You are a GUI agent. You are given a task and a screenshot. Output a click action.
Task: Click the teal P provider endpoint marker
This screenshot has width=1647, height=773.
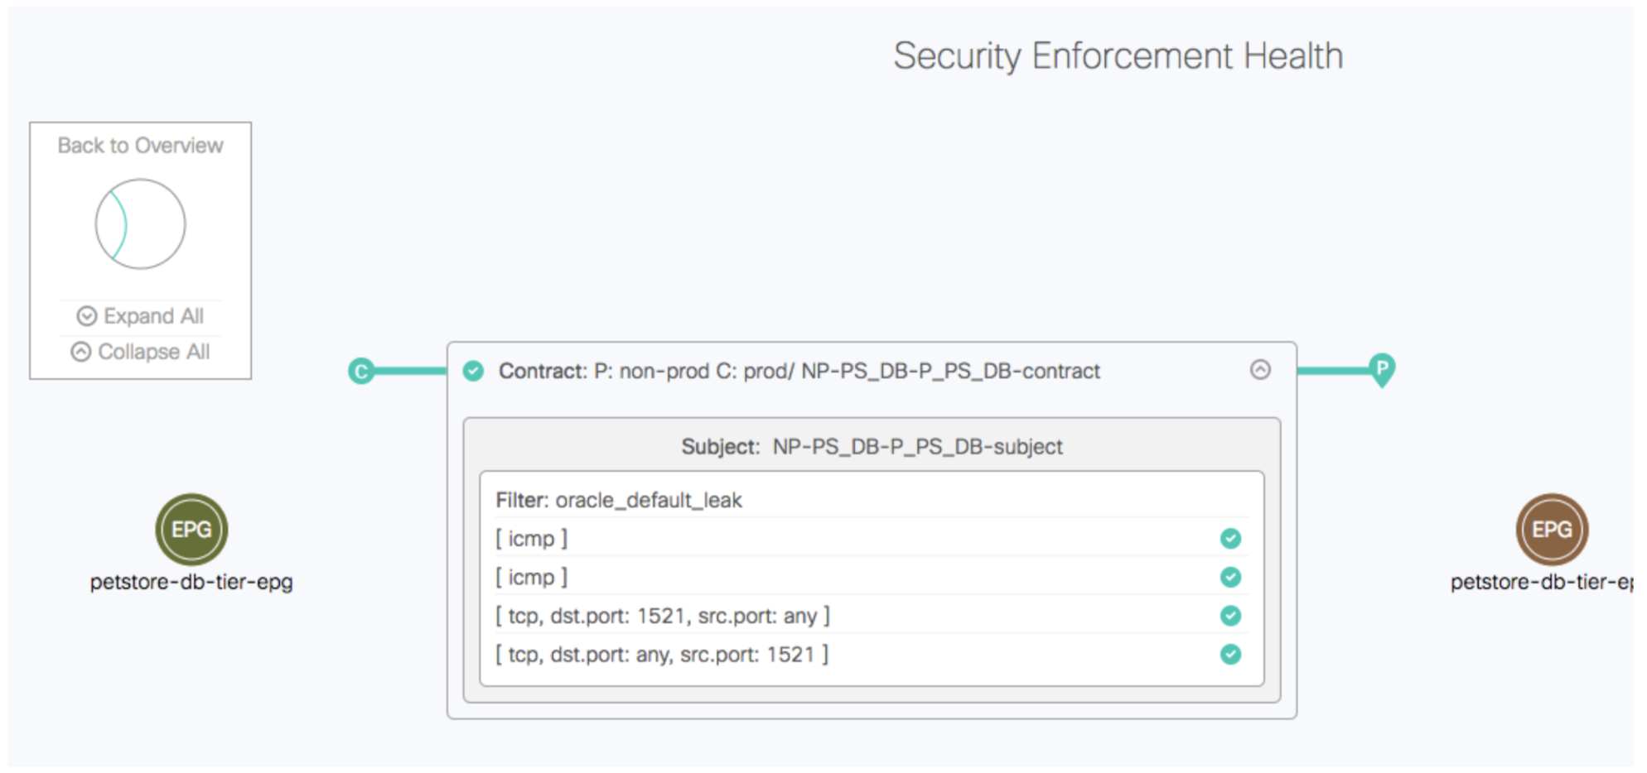[x=1381, y=368]
